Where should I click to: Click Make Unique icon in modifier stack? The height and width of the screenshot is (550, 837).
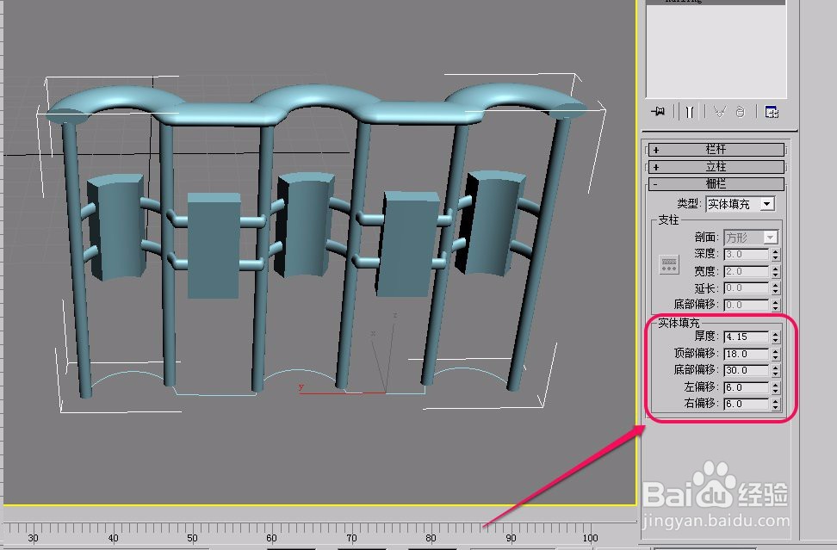(720, 112)
